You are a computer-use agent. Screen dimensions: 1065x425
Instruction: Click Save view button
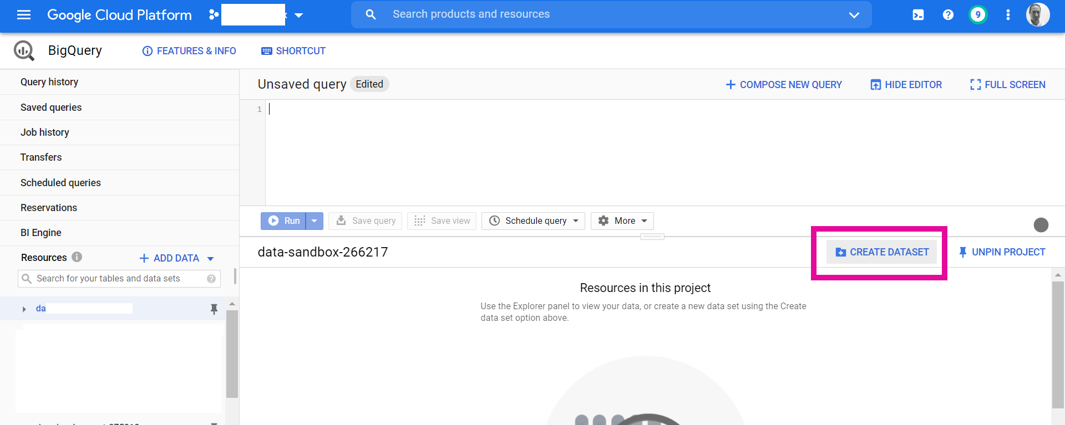pyautogui.click(x=442, y=221)
